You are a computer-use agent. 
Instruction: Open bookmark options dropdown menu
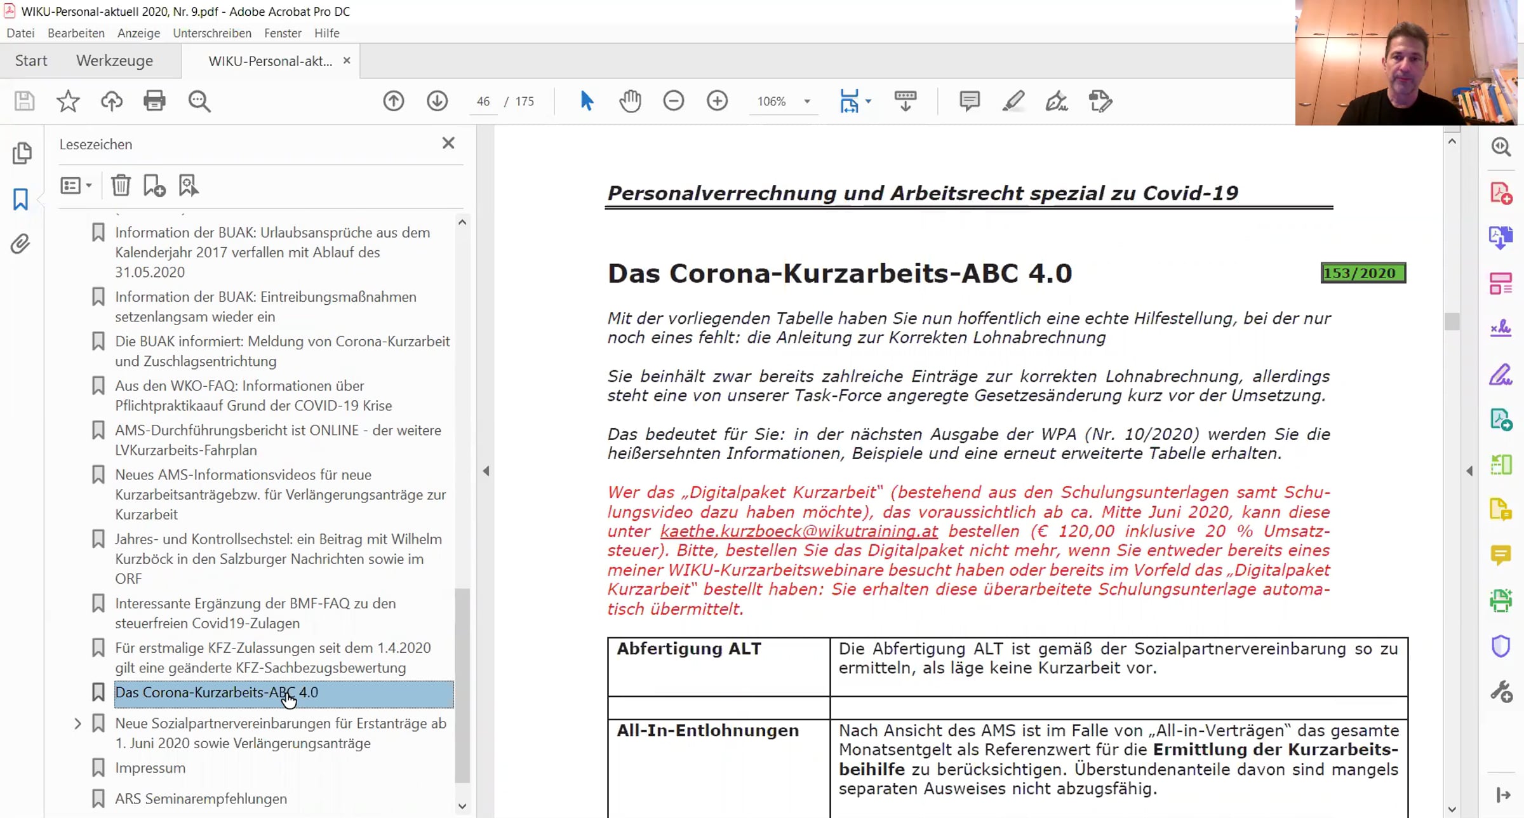(x=76, y=185)
